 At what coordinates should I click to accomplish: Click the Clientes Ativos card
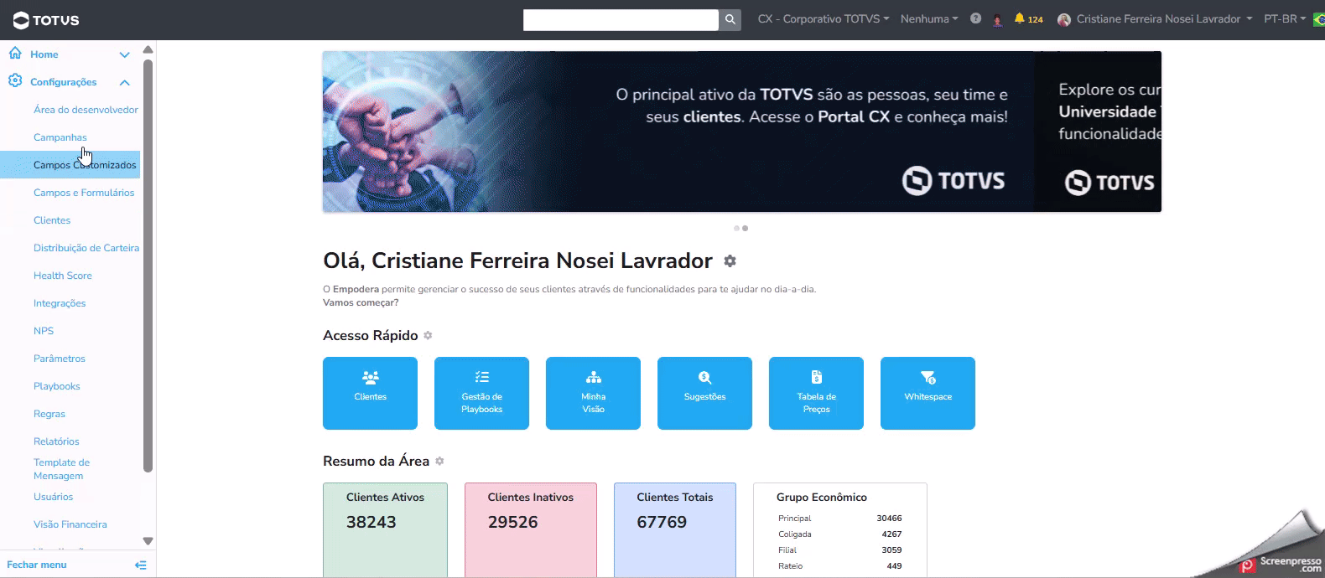(385, 529)
